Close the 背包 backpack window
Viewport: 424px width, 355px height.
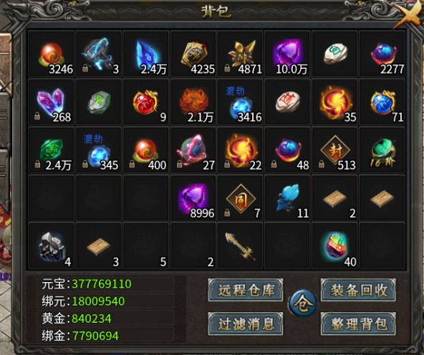[x=410, y=15]
